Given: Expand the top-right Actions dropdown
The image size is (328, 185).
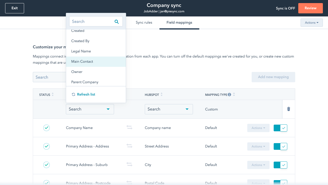Looking at the screenshot, I should (x=312, y=23).
